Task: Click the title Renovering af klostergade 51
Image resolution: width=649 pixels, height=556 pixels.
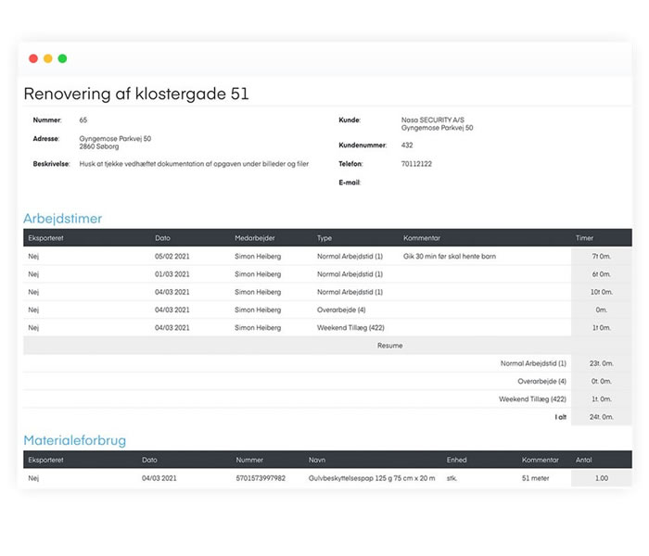Action: click(x=136, y=94)
